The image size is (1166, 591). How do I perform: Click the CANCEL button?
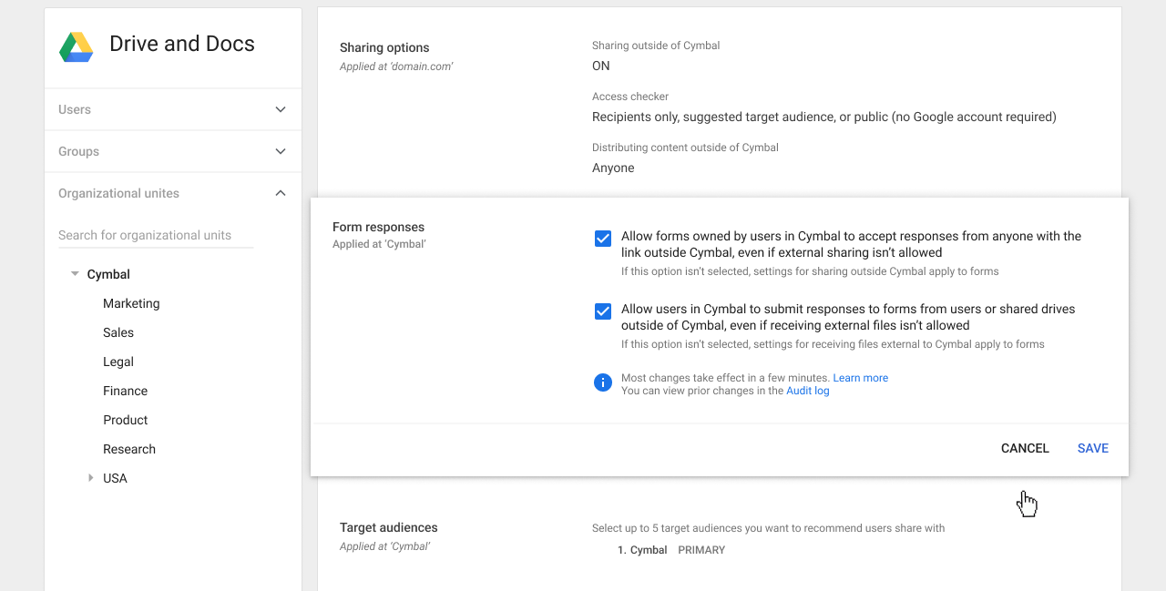point(1025,448)
